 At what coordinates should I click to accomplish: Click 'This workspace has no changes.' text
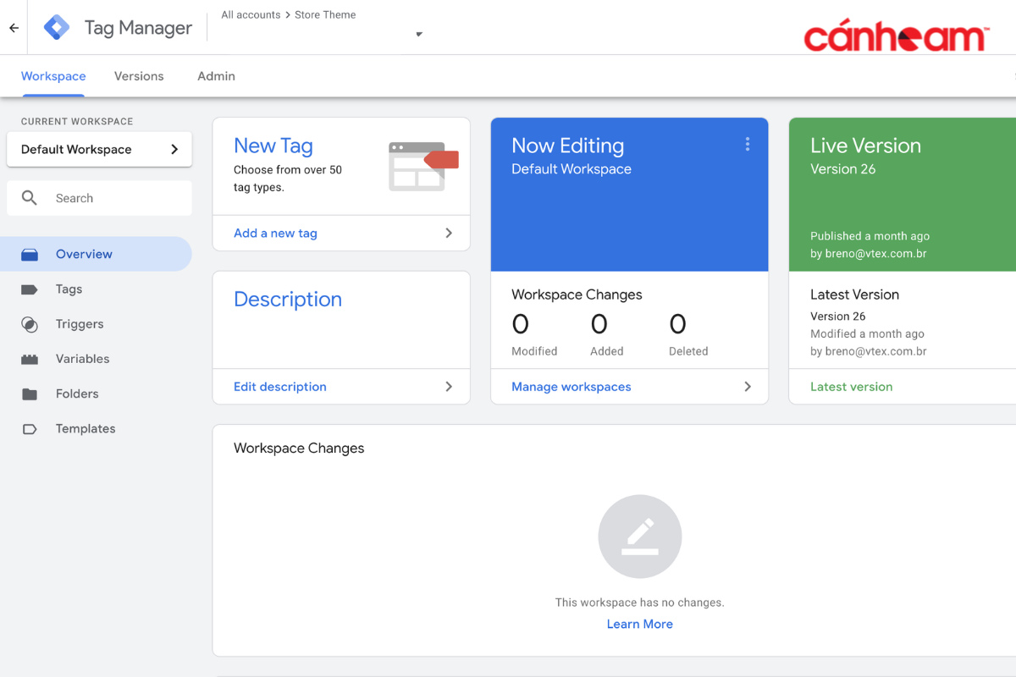pos(640,603)
